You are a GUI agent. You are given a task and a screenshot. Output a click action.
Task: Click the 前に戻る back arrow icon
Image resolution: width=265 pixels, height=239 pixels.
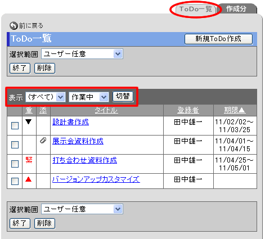[14, 26]
